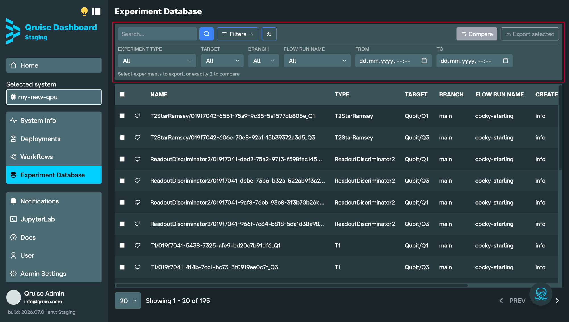569x322 pixels.
Task: Change rows per page from 20
Action: [x=127, y=301]
